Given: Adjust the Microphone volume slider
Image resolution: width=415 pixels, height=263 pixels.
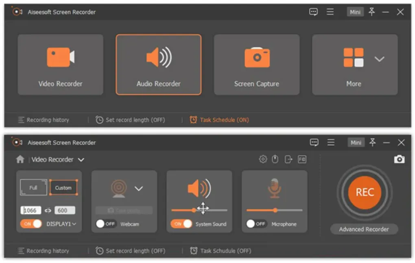Looking at the screenshot, I should pos(275,210).
